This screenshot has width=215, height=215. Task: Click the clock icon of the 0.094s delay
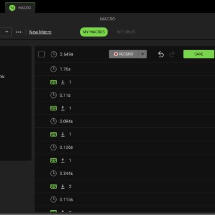[x=53, y=121]
